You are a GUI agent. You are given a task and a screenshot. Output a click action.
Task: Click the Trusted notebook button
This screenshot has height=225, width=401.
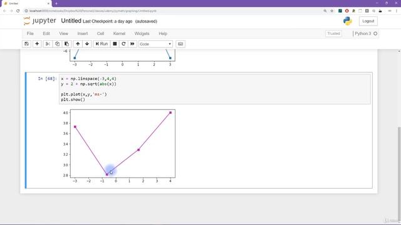point(333,33)
